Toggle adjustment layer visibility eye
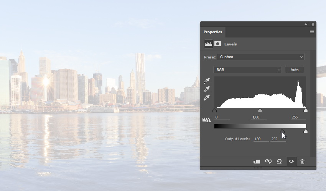The image size is (326, 191). [x=291, y=161]
